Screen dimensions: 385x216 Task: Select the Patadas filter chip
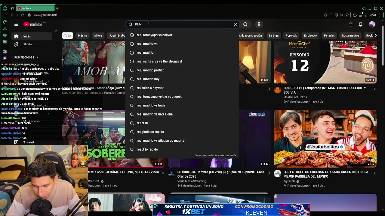329,35
